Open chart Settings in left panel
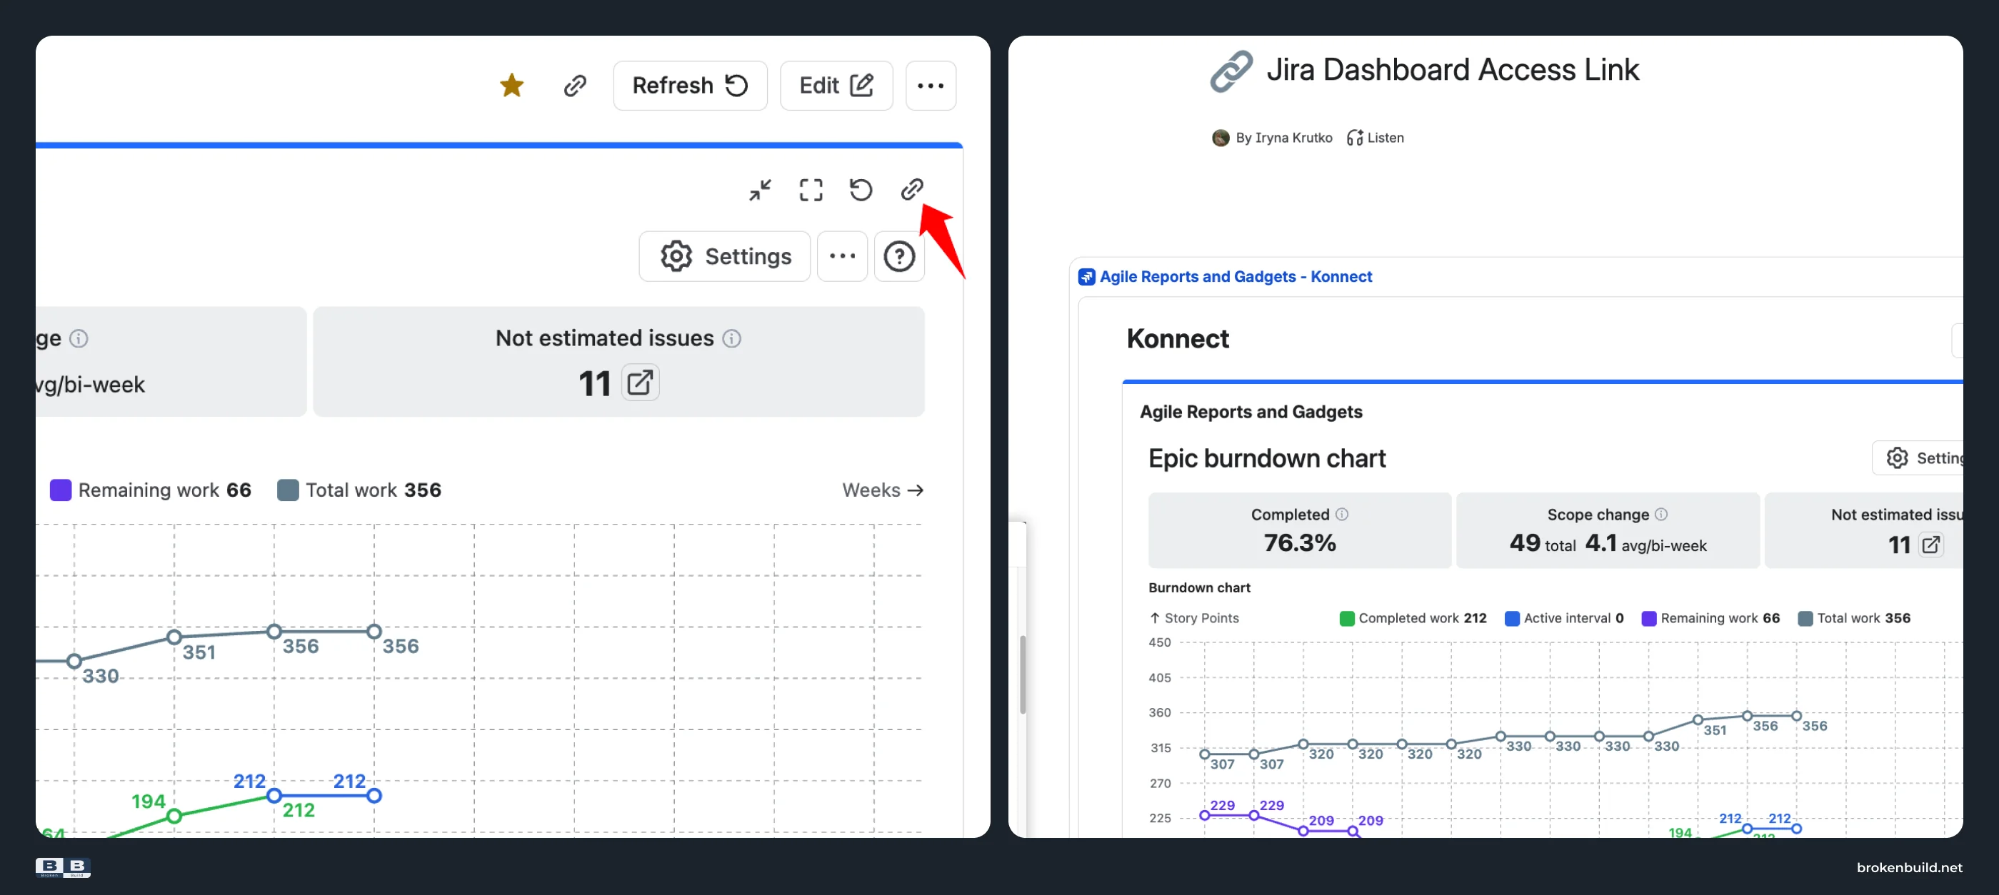 pyautogui.click(x=725, y=256)
